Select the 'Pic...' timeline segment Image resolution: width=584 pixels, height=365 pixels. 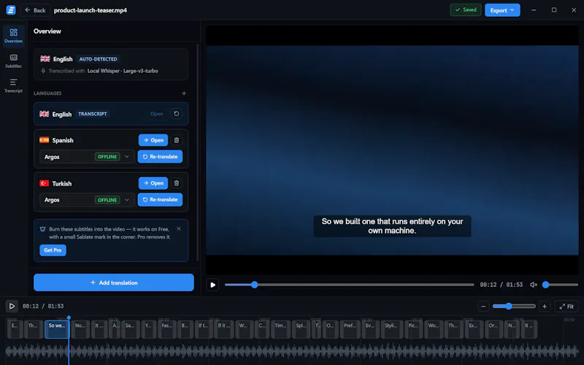pos(413,329)
